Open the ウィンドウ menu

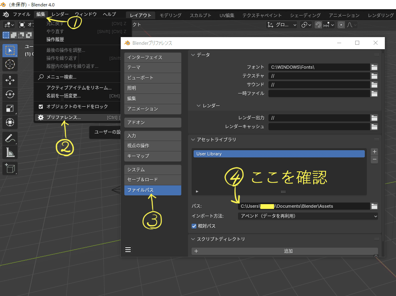click(86, 14)
